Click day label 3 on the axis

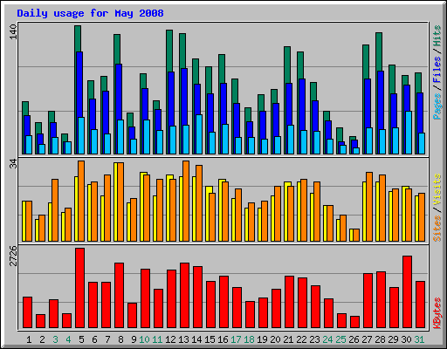[55, 339]
